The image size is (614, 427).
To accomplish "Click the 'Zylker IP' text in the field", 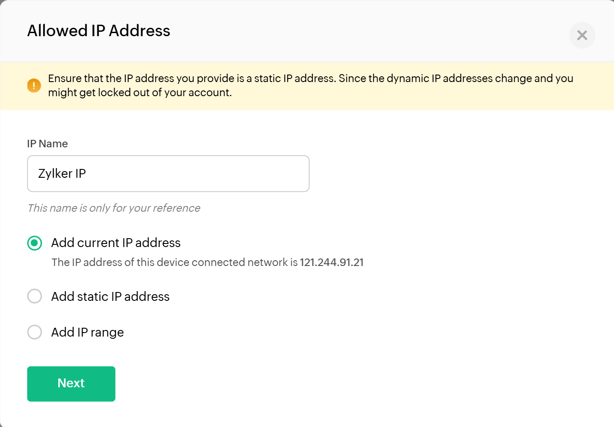I will point(62,174).
